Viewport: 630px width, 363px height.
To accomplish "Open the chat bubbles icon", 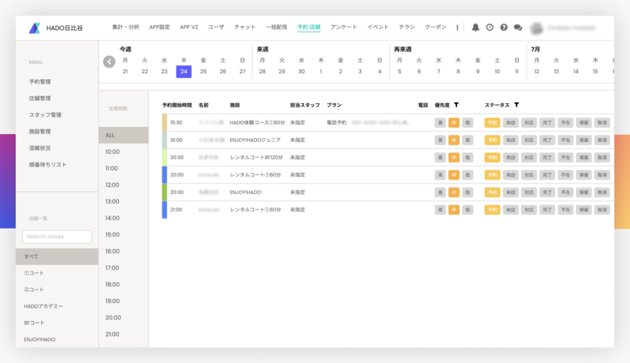I will pyautogui.click(x=518, y=28).
